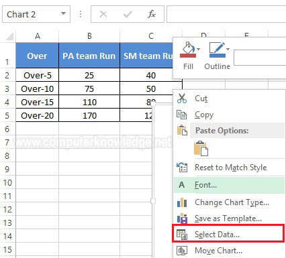Choose Move Chart... menu entry

click(229, 251)
